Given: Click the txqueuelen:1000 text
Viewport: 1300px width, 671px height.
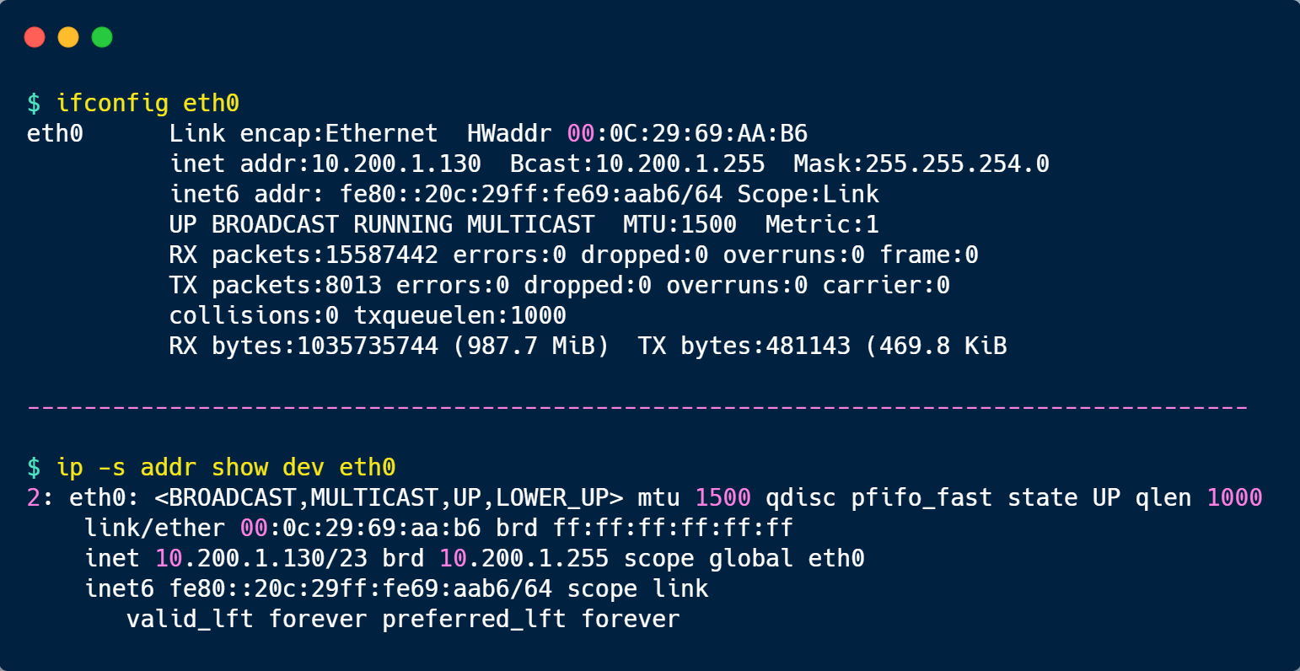Looking at the screenshot, I should (x=459, y=315).
